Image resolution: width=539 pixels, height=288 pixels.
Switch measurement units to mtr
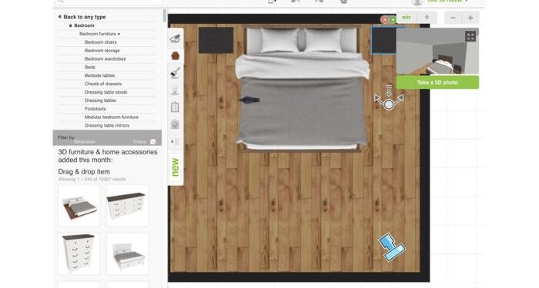407,17
